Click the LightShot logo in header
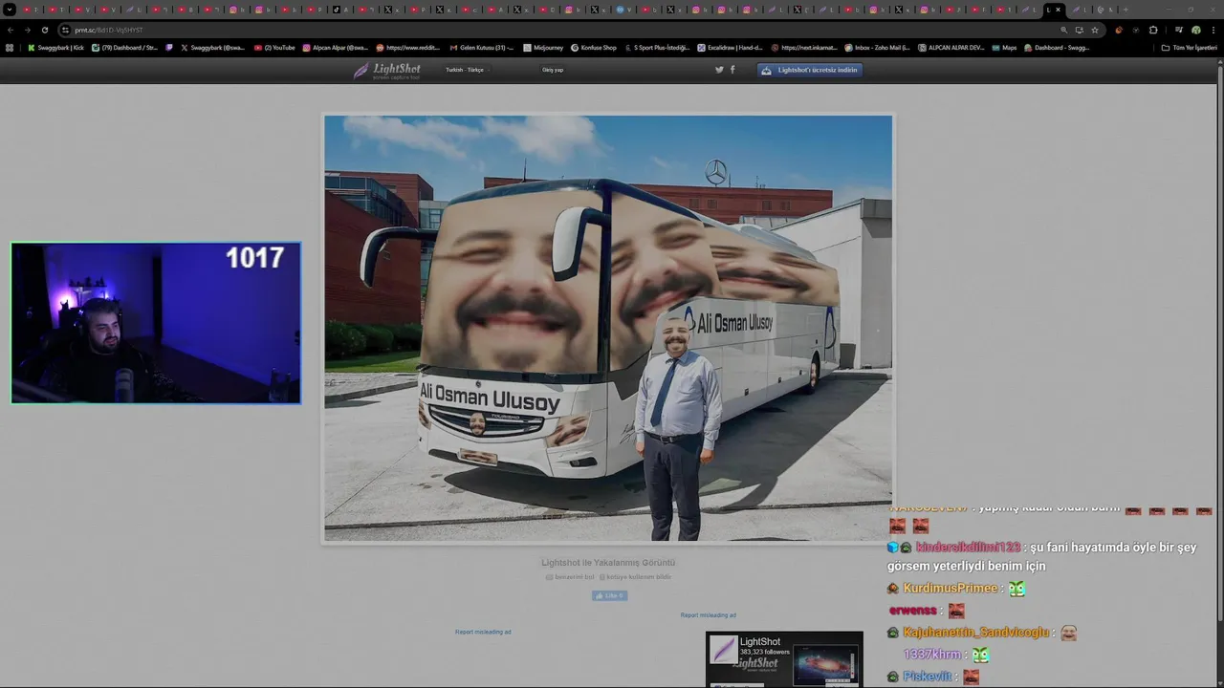 click(x=387, y=70)
